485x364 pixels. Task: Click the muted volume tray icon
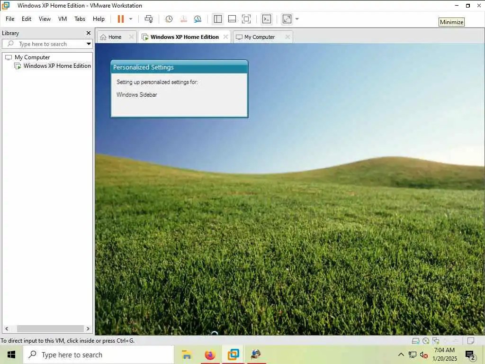coord(424,355)
